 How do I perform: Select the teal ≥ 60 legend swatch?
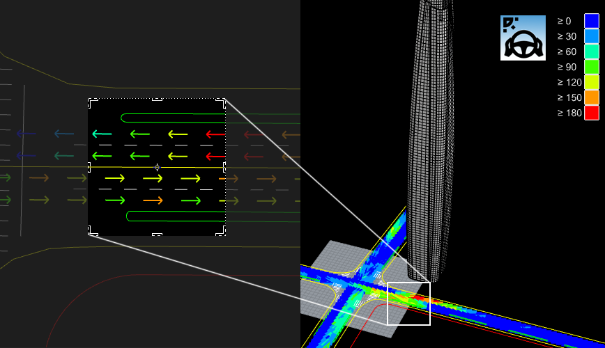(592, 52)
